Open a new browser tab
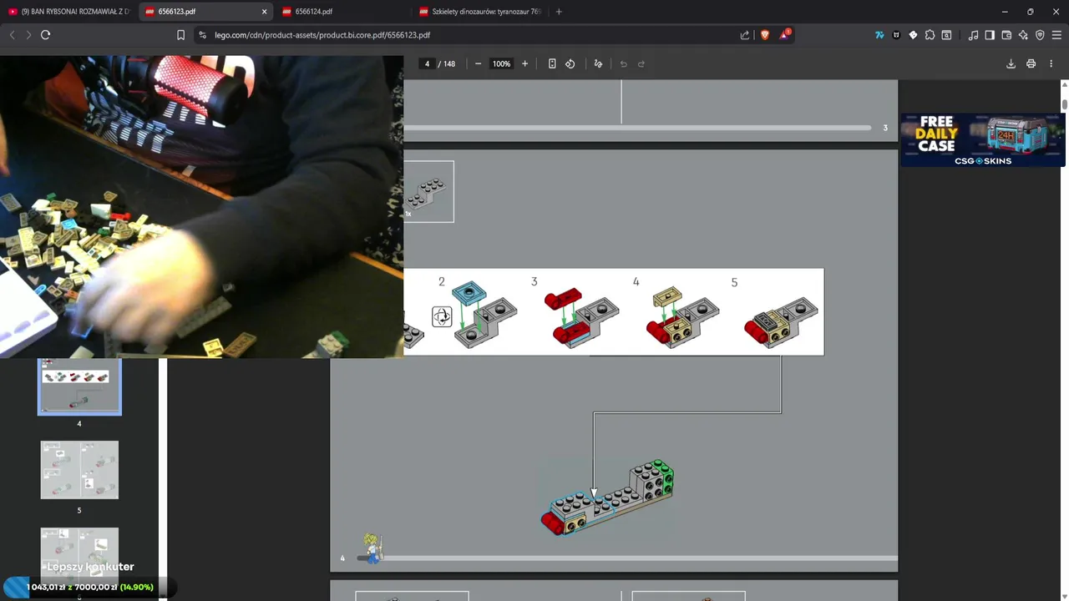This screenshot has width=1069, height=601. pyautogui.click(x=559, y=12)
